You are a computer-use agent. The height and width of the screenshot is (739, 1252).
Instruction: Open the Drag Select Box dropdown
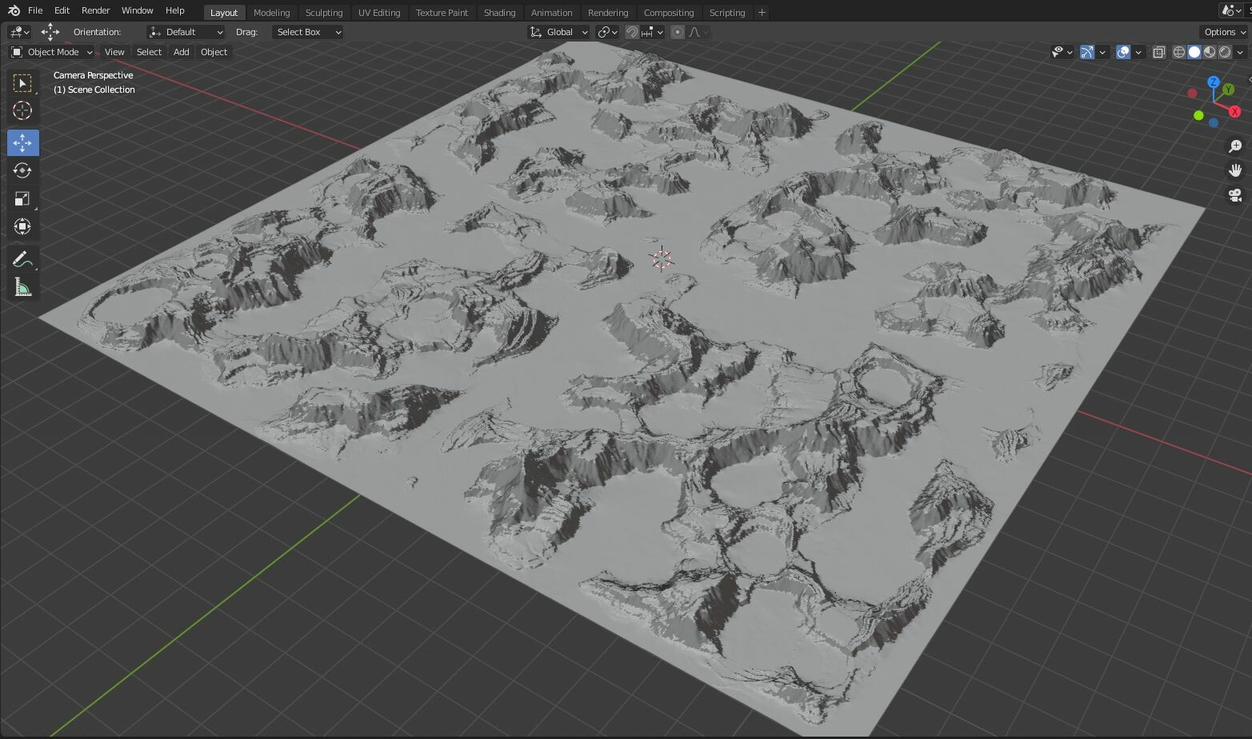tap(307, 32)
